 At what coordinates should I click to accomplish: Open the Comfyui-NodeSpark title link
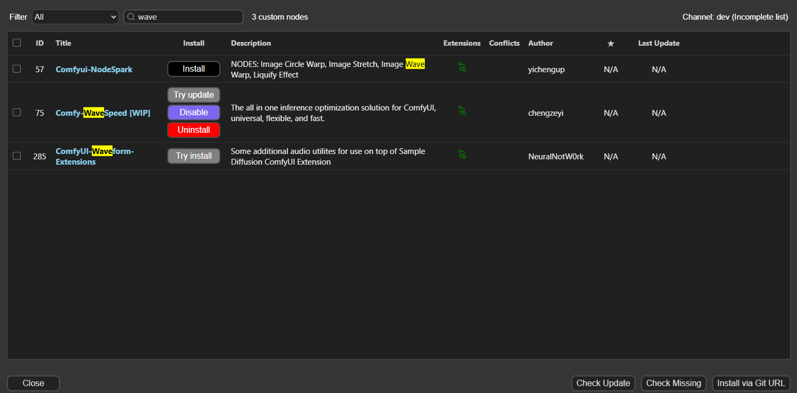(x=94, y=70)
